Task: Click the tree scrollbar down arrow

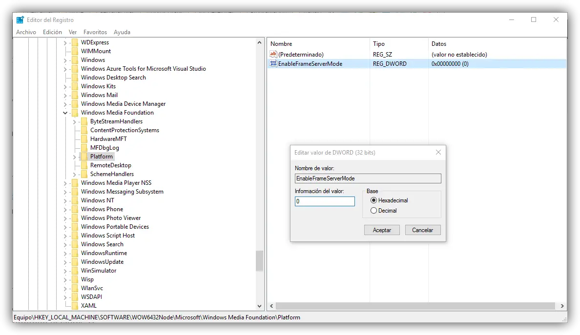Action: click(x=259, y=306)
